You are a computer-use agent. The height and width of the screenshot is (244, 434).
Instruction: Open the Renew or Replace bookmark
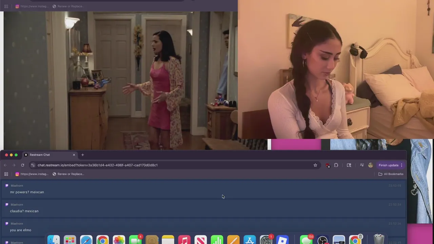point(68,174)
